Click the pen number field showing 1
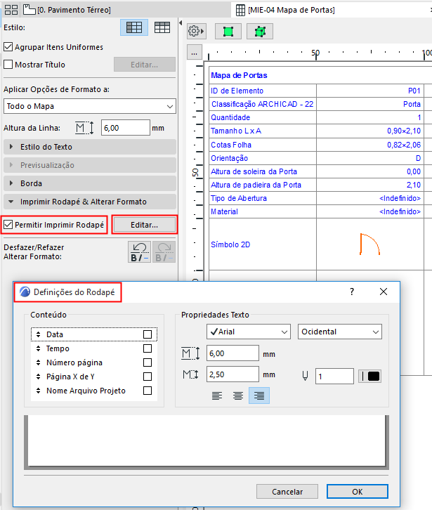The height and width of the screenshot is (510, 432). click(334, 377)
